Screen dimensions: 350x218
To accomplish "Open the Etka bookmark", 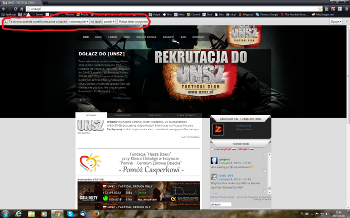I will coord(219,14).
